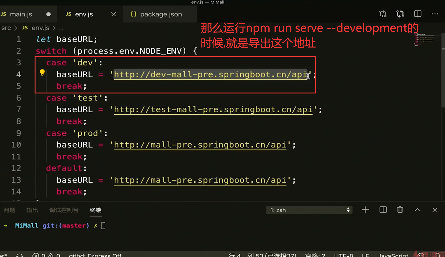
Task: Click the braces icon on package.json tab
Action: click(x=133, y=14)
